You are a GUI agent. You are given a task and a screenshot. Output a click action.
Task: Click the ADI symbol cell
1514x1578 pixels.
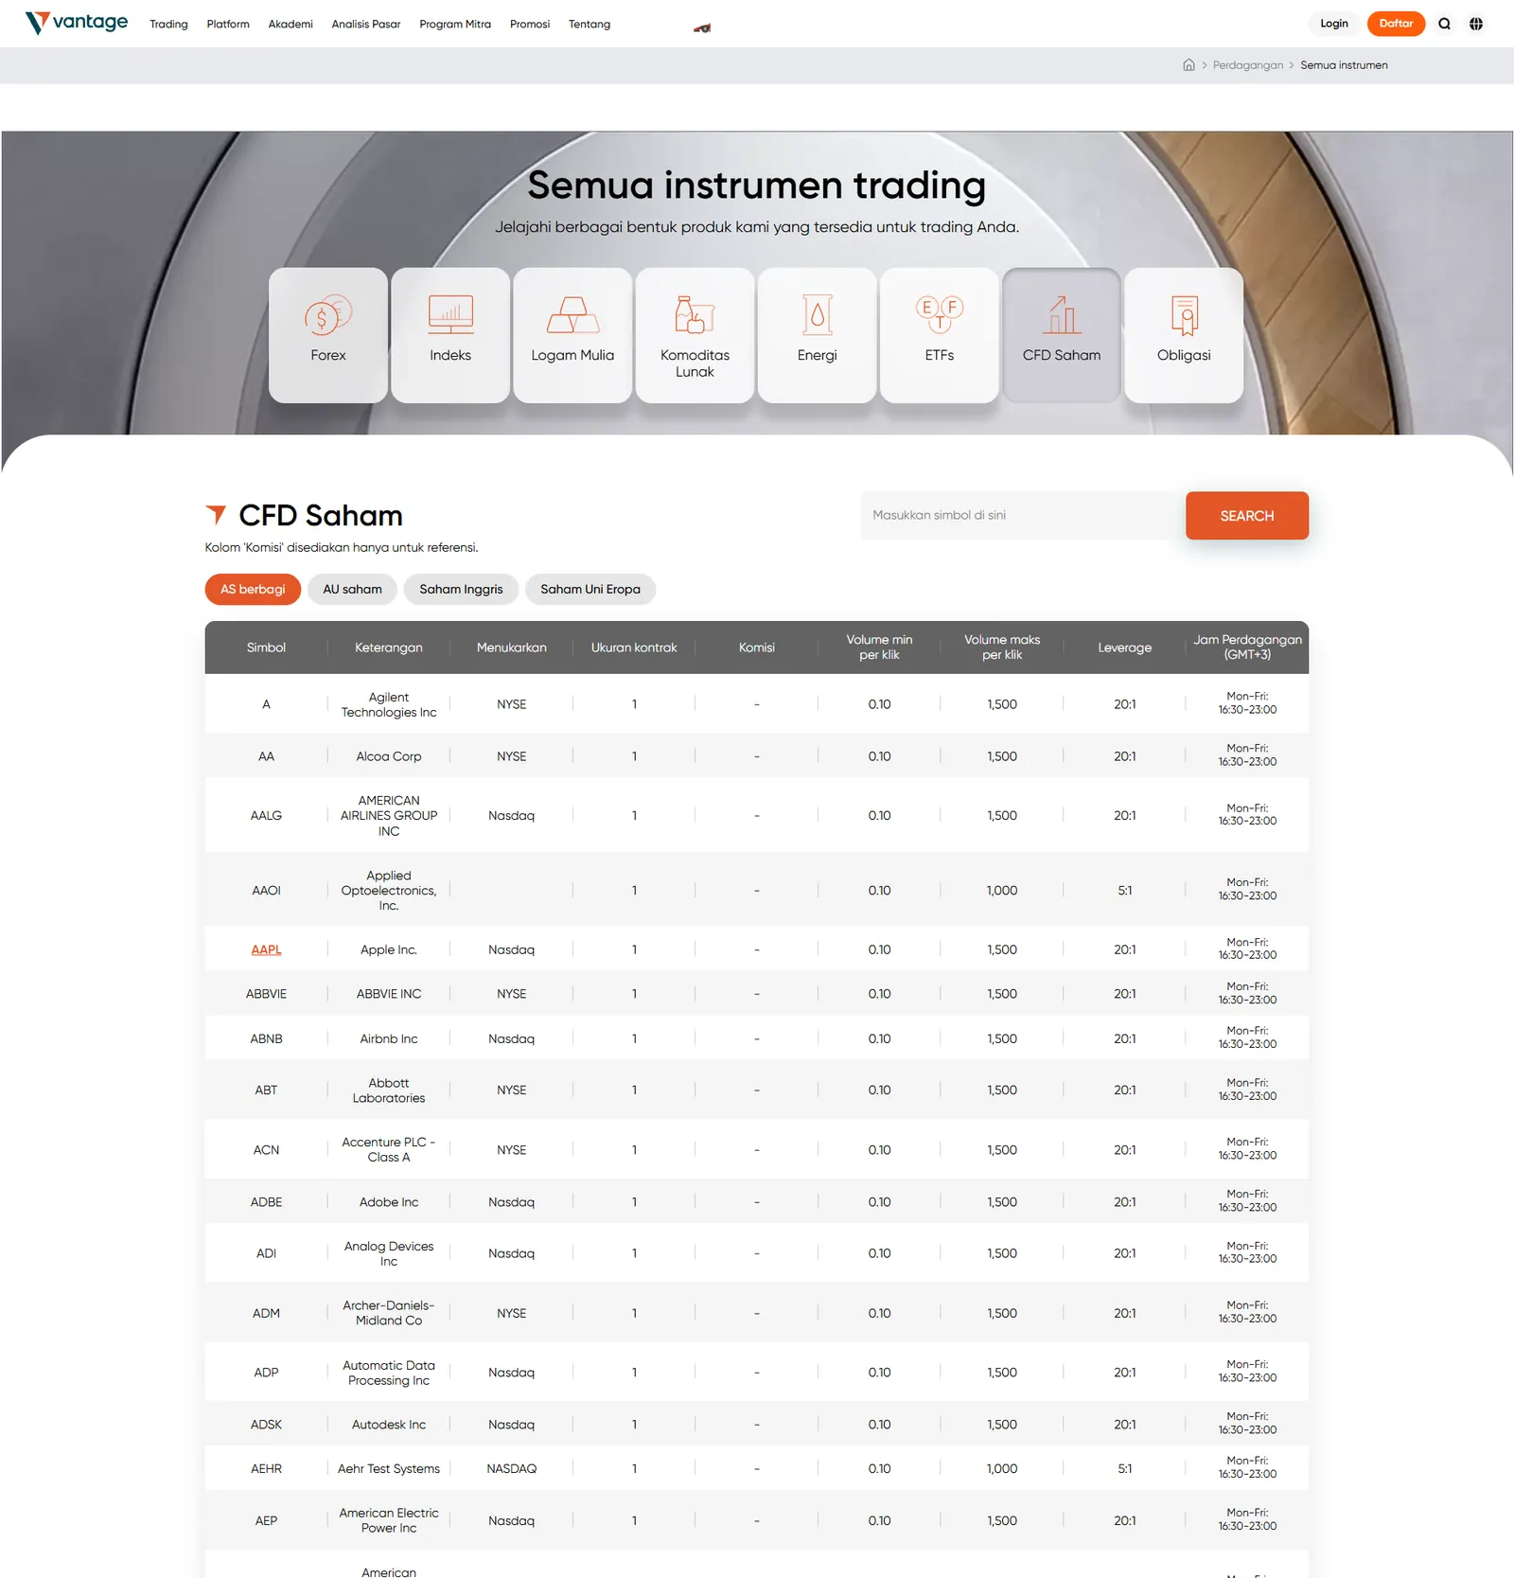pos(266,1253)
